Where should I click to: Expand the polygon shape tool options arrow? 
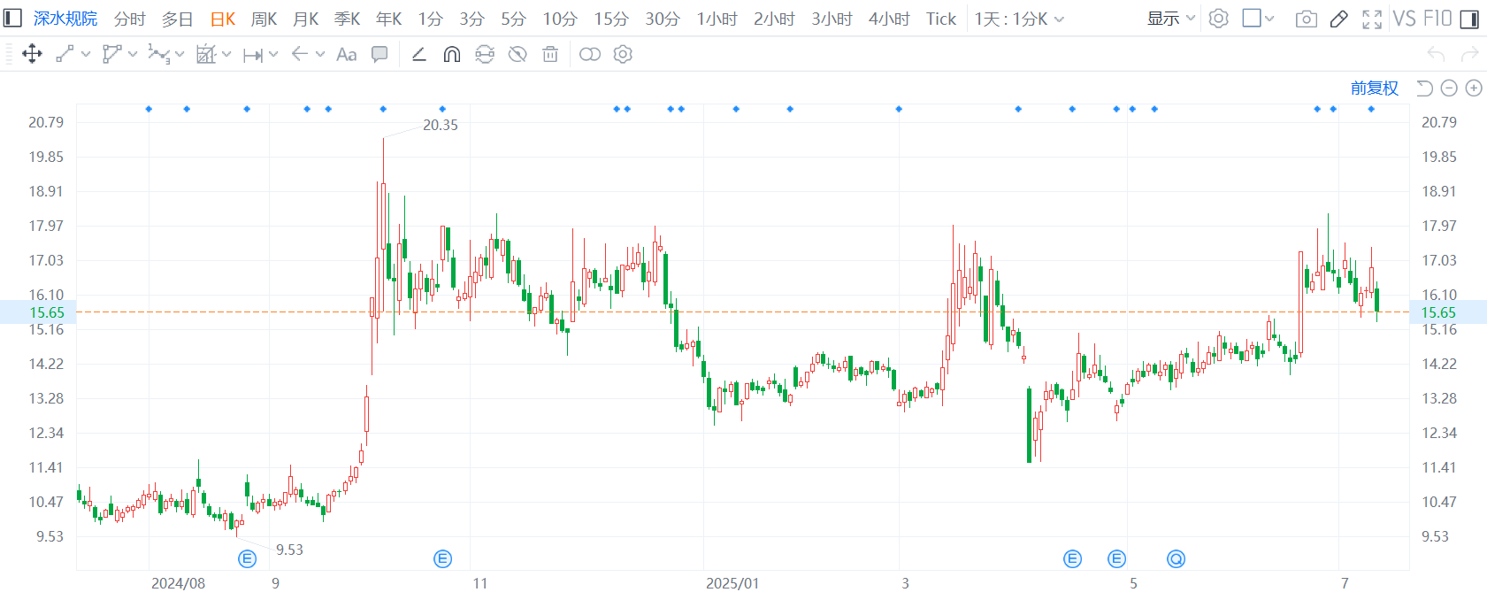point(133,54)
